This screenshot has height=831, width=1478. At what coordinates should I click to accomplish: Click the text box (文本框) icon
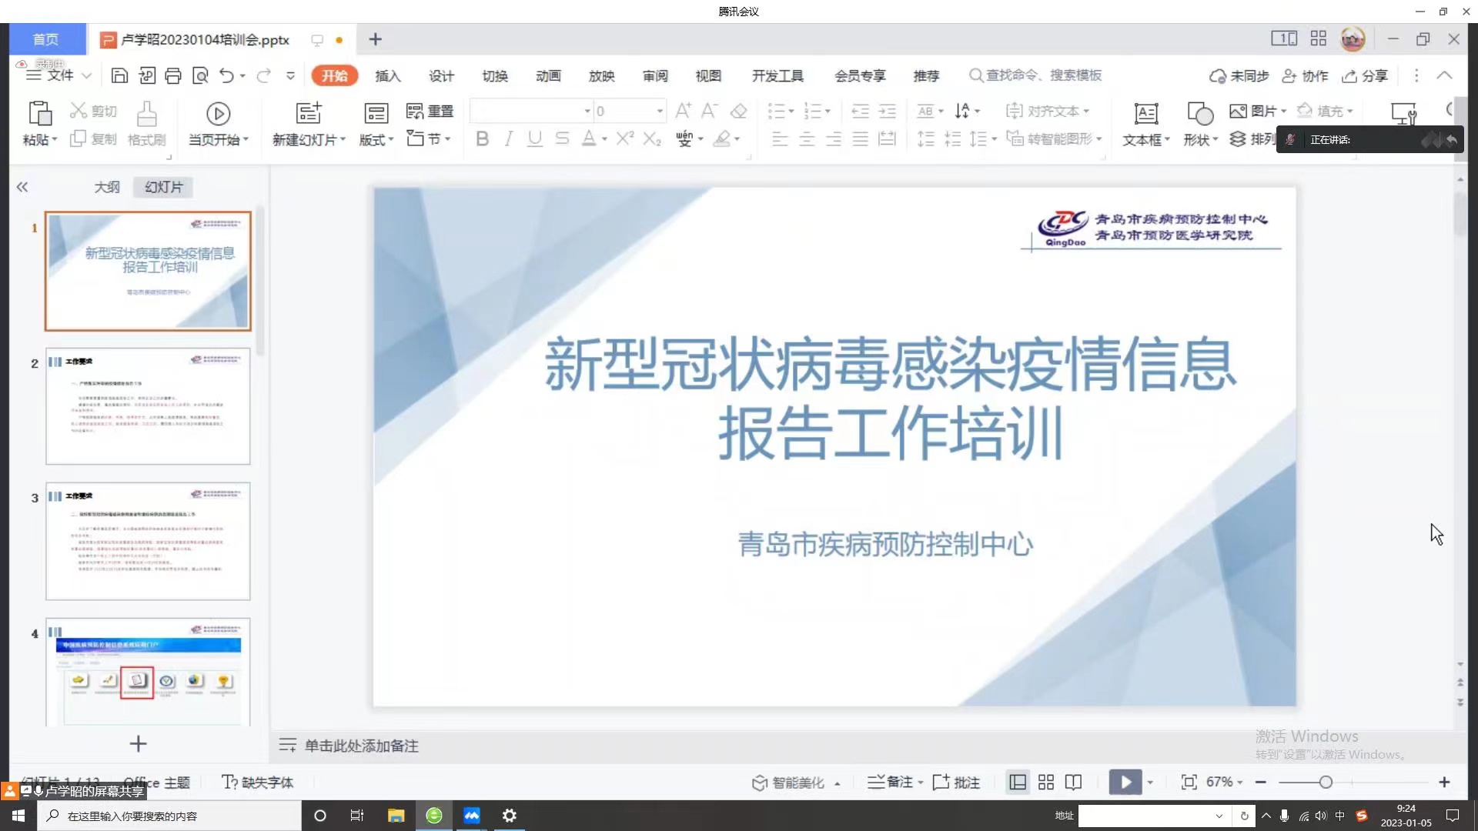click(x=1145, y=114)
